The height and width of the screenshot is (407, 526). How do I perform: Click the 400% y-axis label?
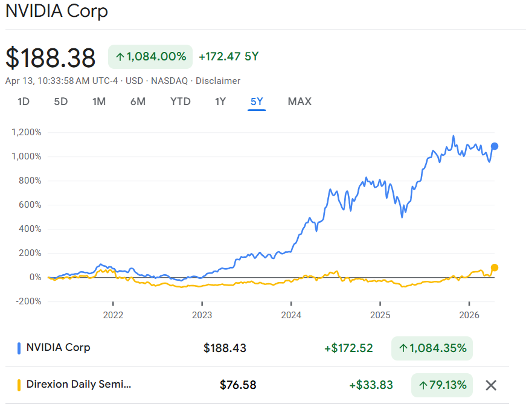30,229
